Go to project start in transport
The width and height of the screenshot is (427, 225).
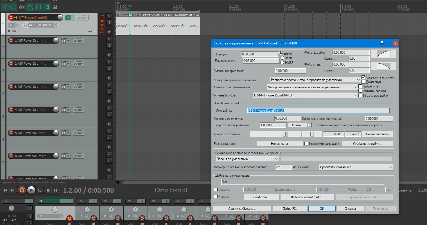coord(6,190)
